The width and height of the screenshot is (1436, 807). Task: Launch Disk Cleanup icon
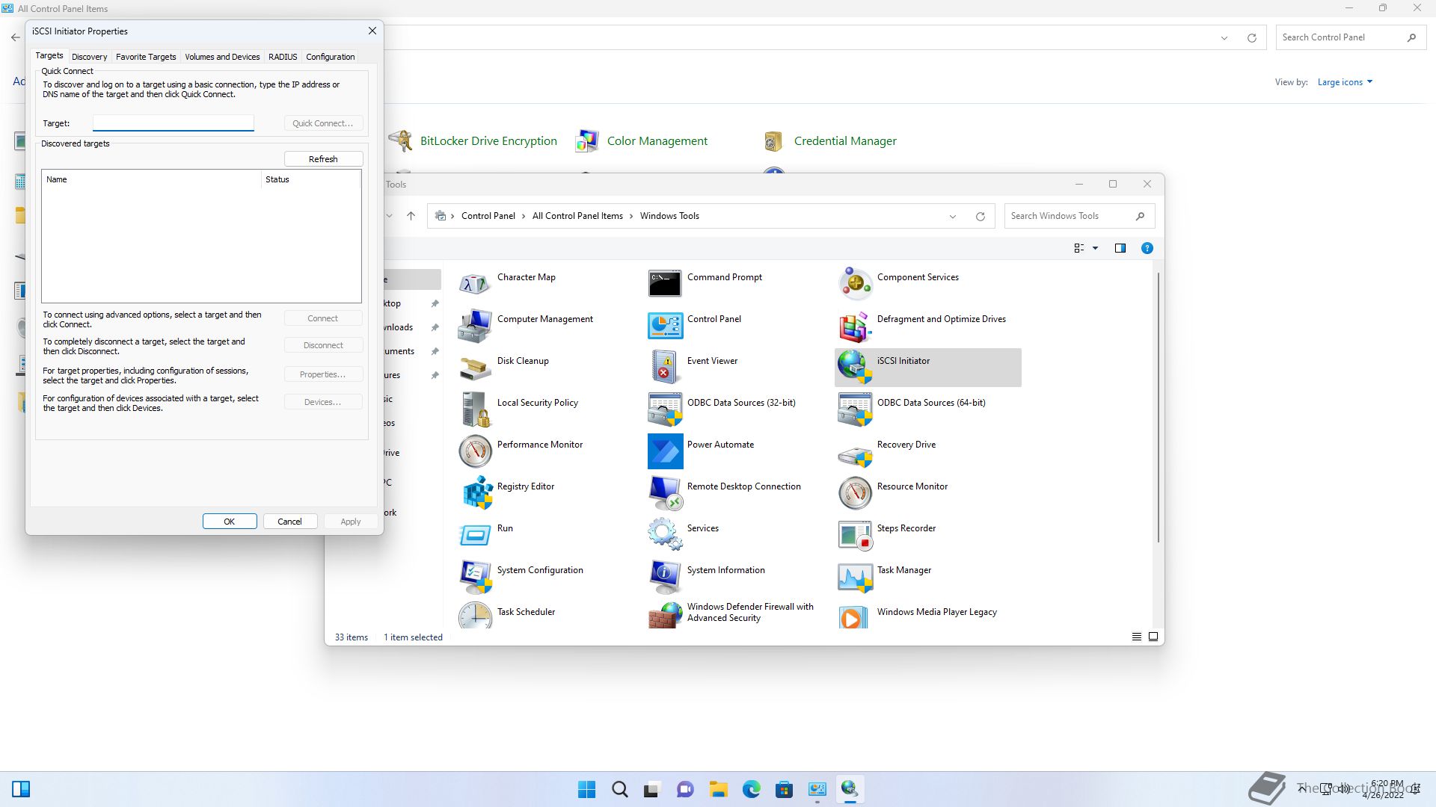475,367
